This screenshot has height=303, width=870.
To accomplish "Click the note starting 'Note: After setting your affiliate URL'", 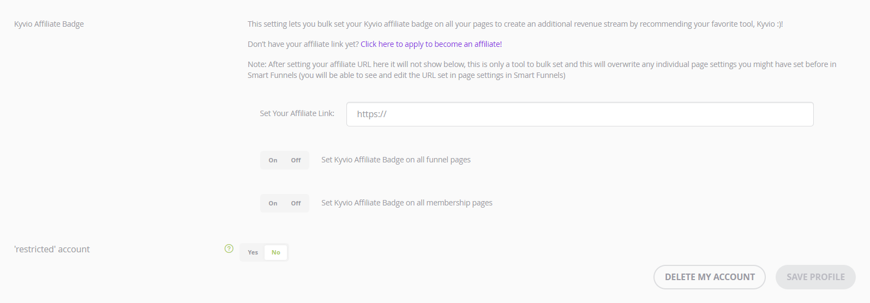I will (x=542, y=70).
